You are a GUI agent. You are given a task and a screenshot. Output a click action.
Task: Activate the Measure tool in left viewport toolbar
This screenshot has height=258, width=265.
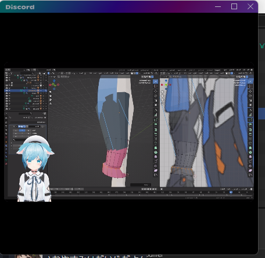156,115
